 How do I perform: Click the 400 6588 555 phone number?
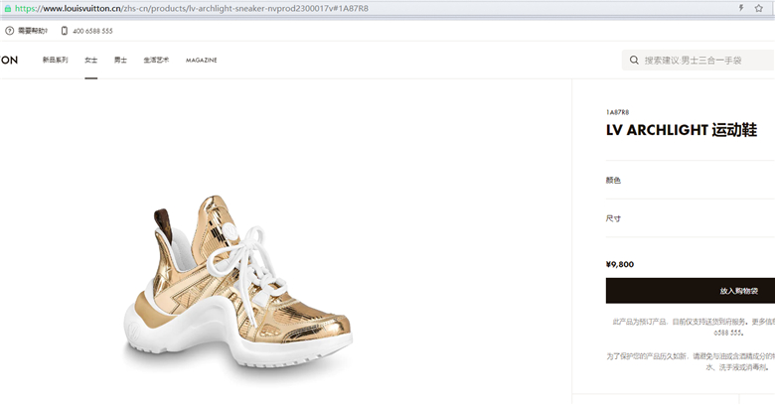pos(93,31)
